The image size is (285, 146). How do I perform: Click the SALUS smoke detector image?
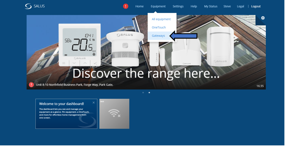[x=125, y=49]
